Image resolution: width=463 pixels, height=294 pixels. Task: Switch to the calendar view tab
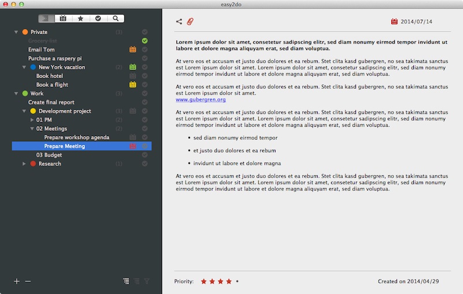point(63,19)
